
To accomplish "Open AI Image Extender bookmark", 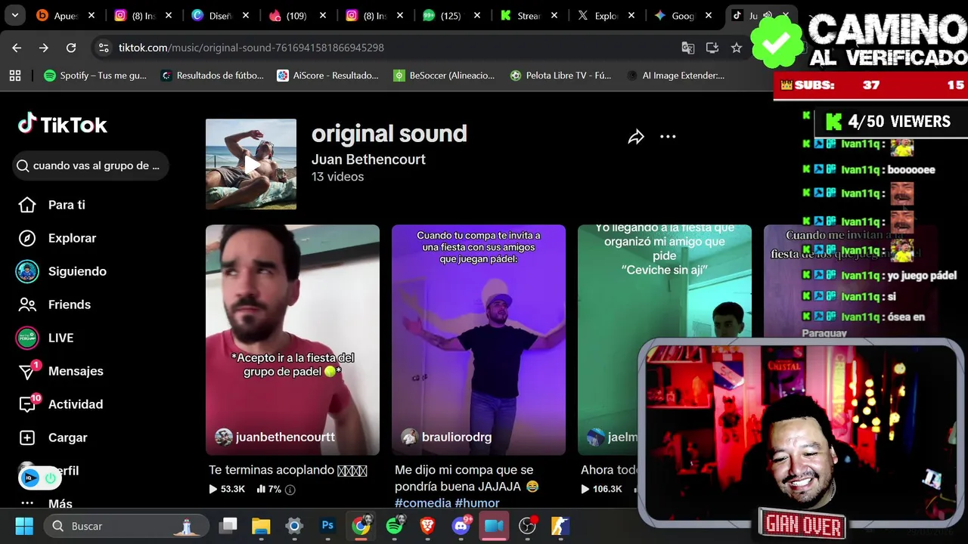I will pos(675,75).
